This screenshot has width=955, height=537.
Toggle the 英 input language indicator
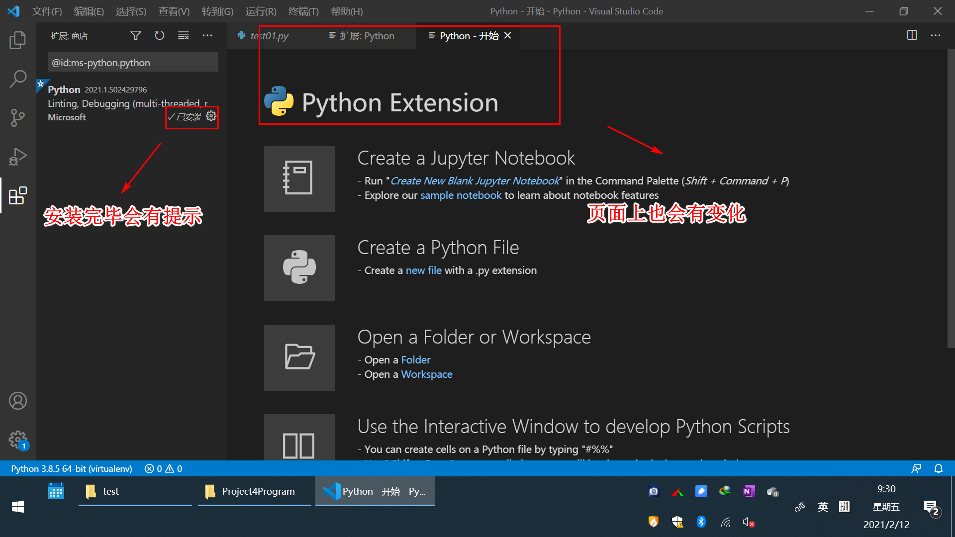click(x=823, y=507)
